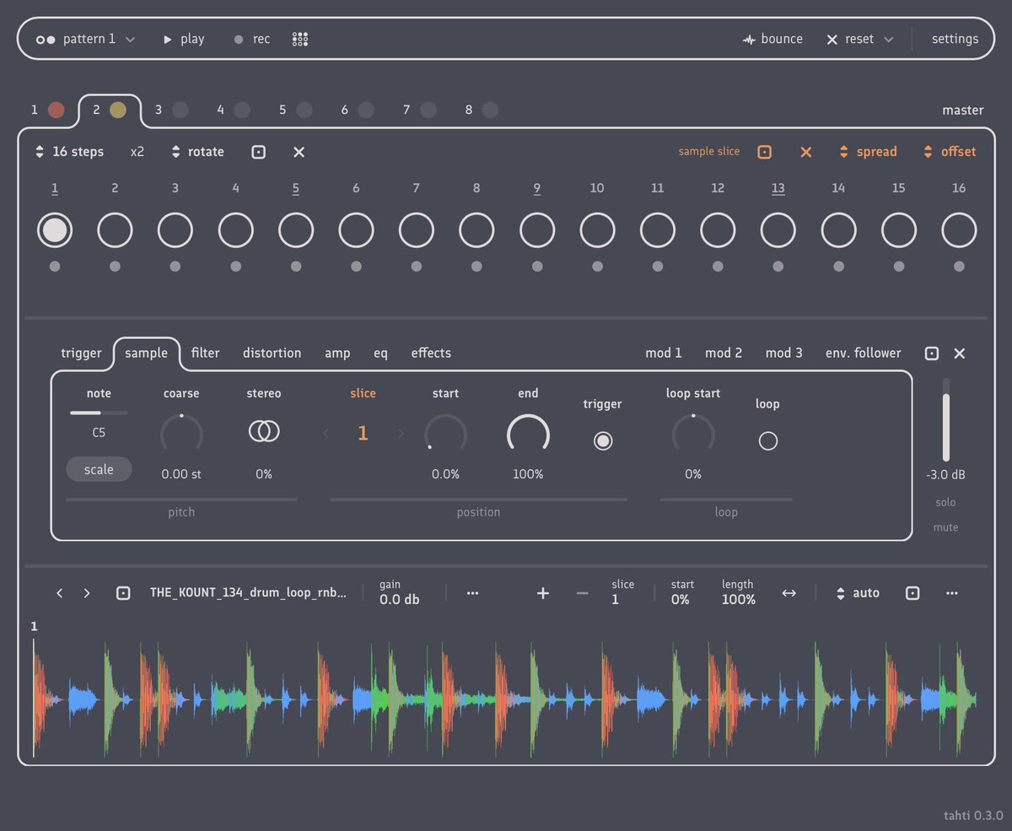This screenshot has height=831, width=1012.
Task: Open the mod 2 tab
Action: 724,353
